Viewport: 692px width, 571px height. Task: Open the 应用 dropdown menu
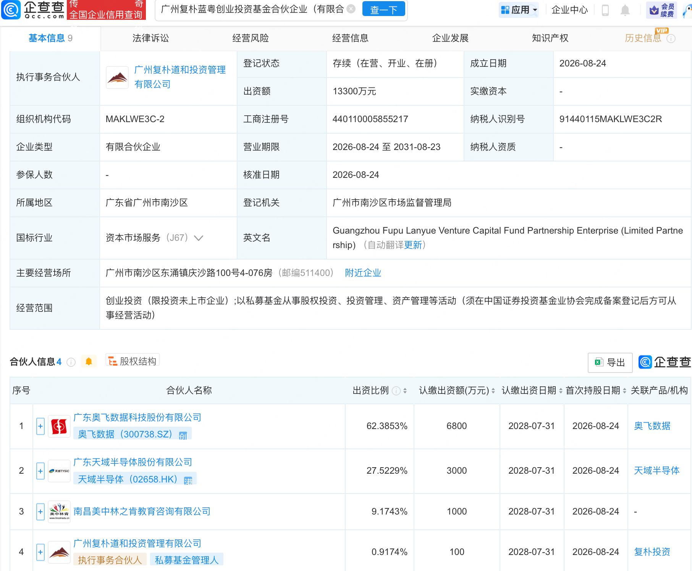(x=519, y=10)
